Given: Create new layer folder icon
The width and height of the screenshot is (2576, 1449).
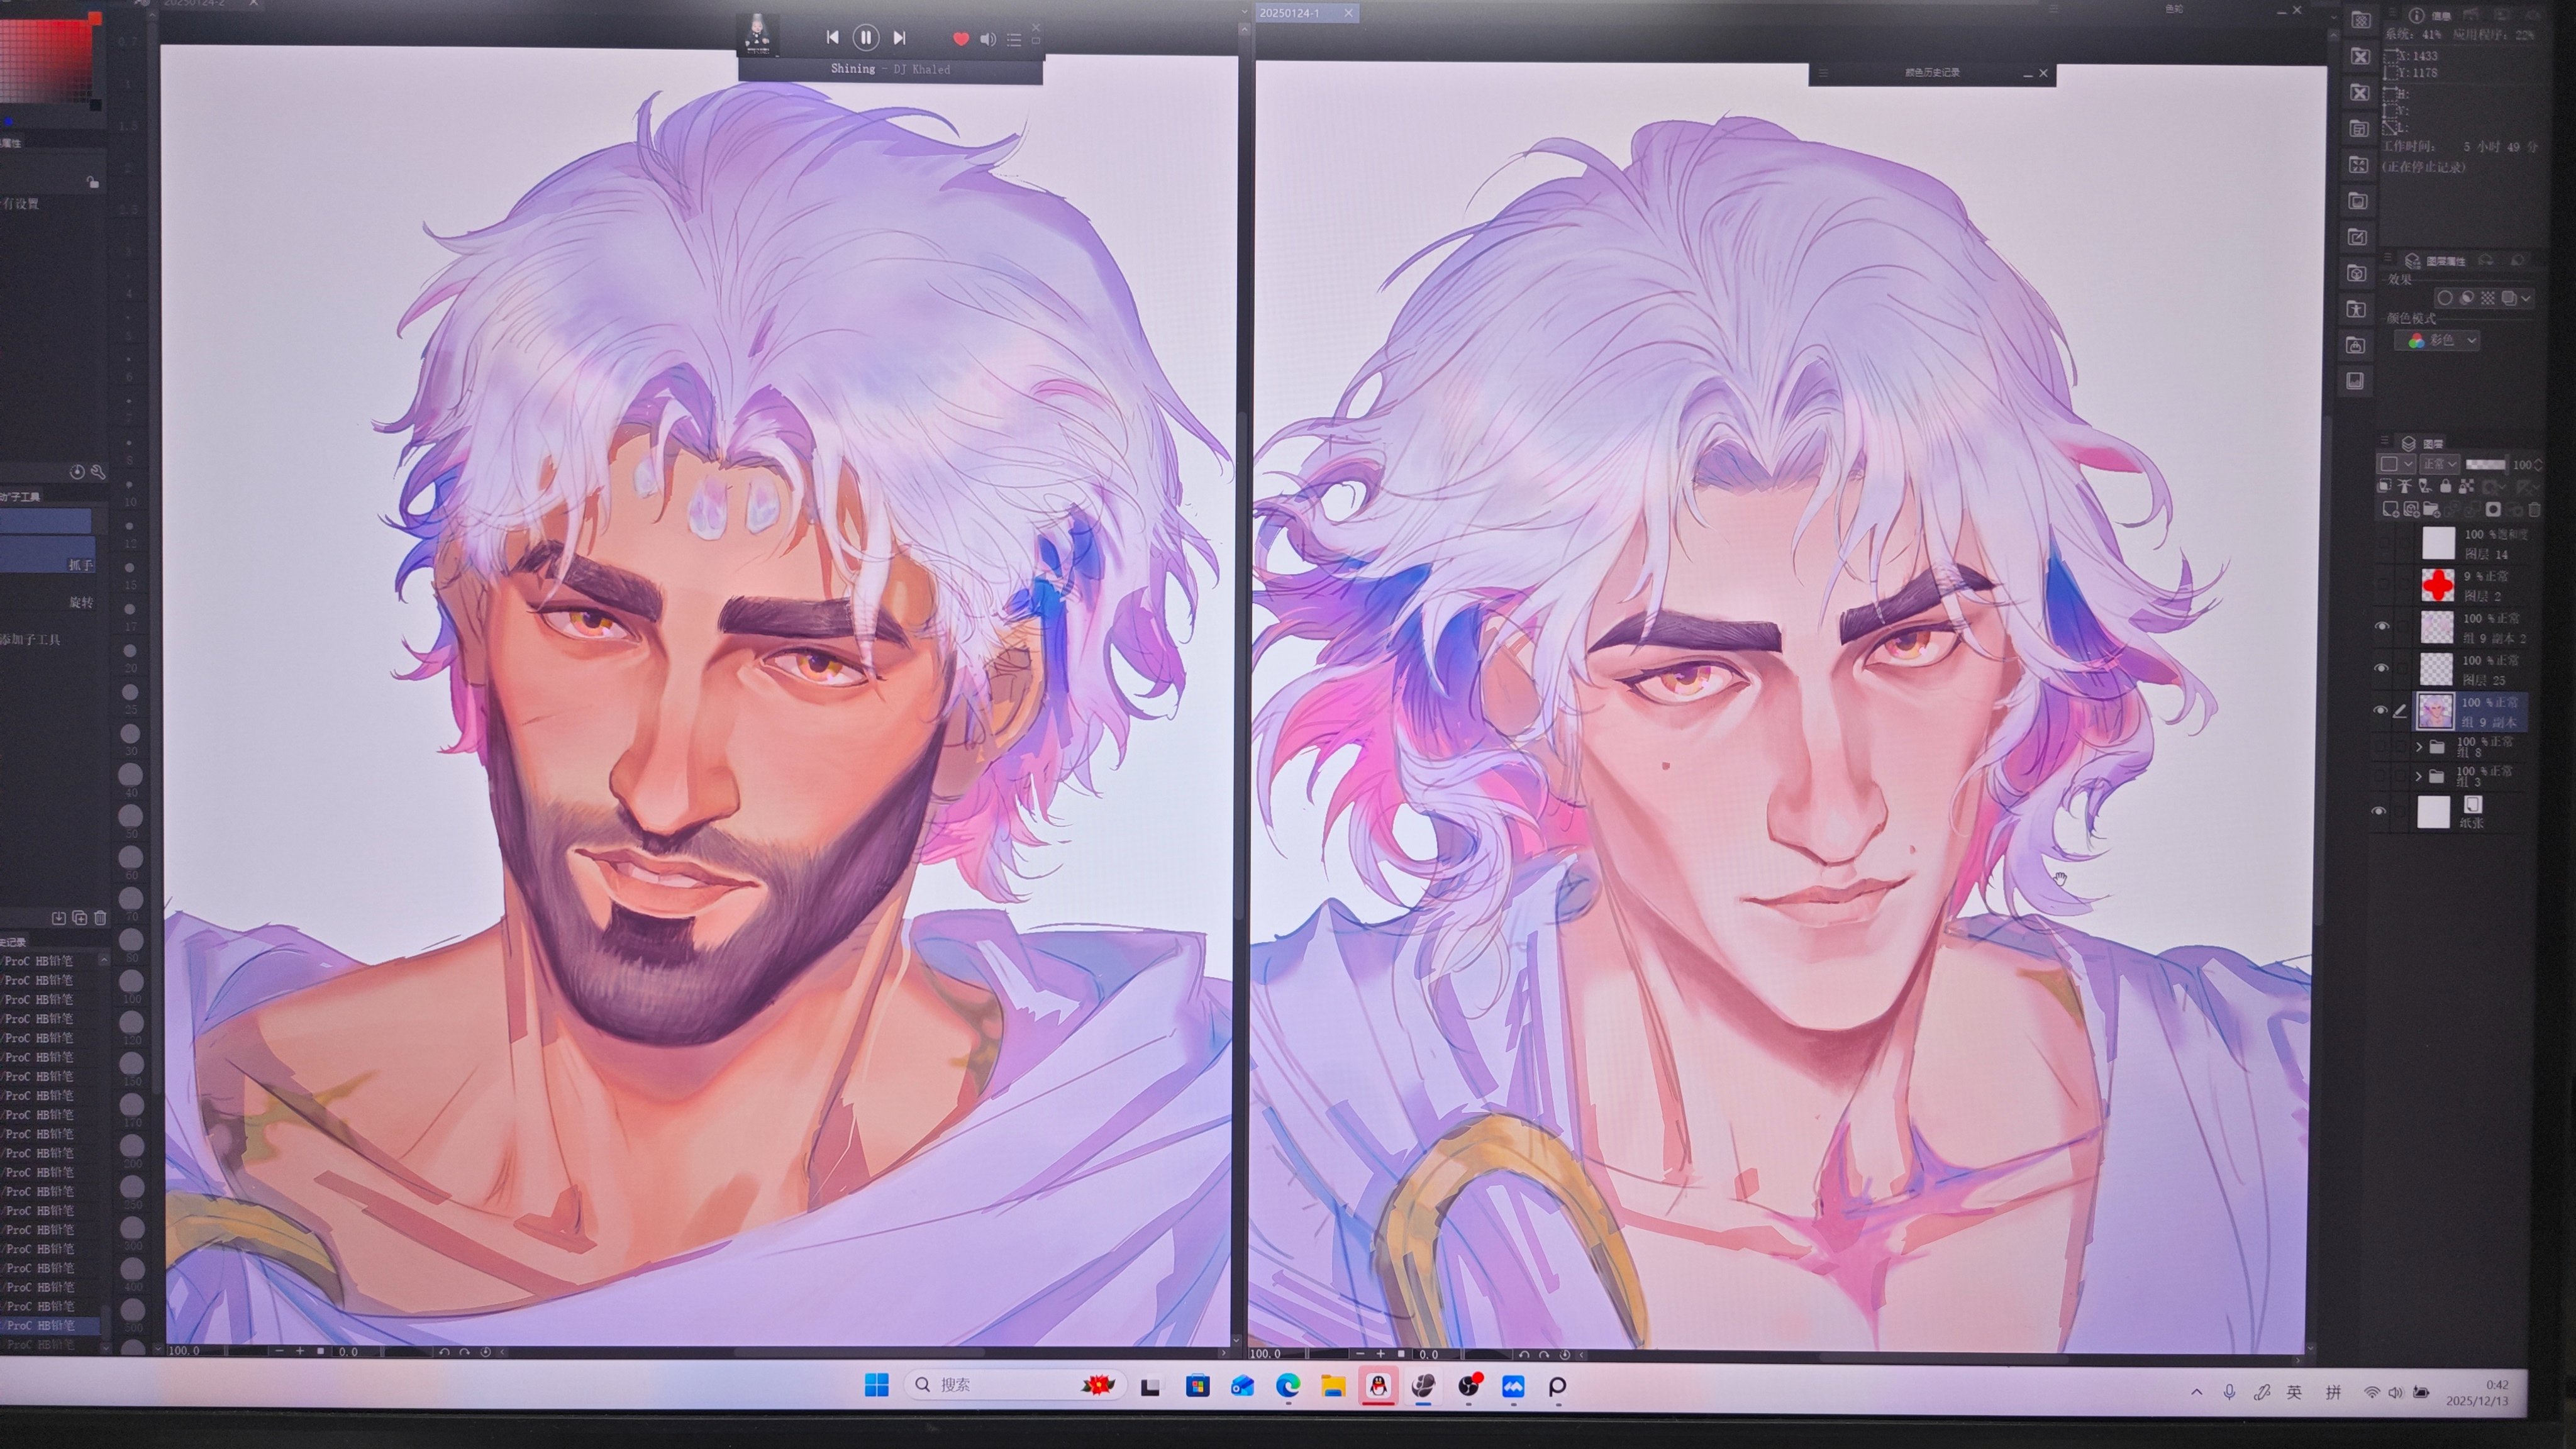Looking at the screenshot, I should pos(2431,510).
